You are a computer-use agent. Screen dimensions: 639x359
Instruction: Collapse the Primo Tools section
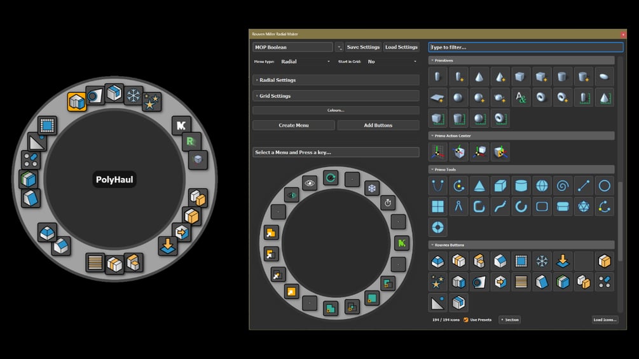pyautogui.click(x=521, y=170)
